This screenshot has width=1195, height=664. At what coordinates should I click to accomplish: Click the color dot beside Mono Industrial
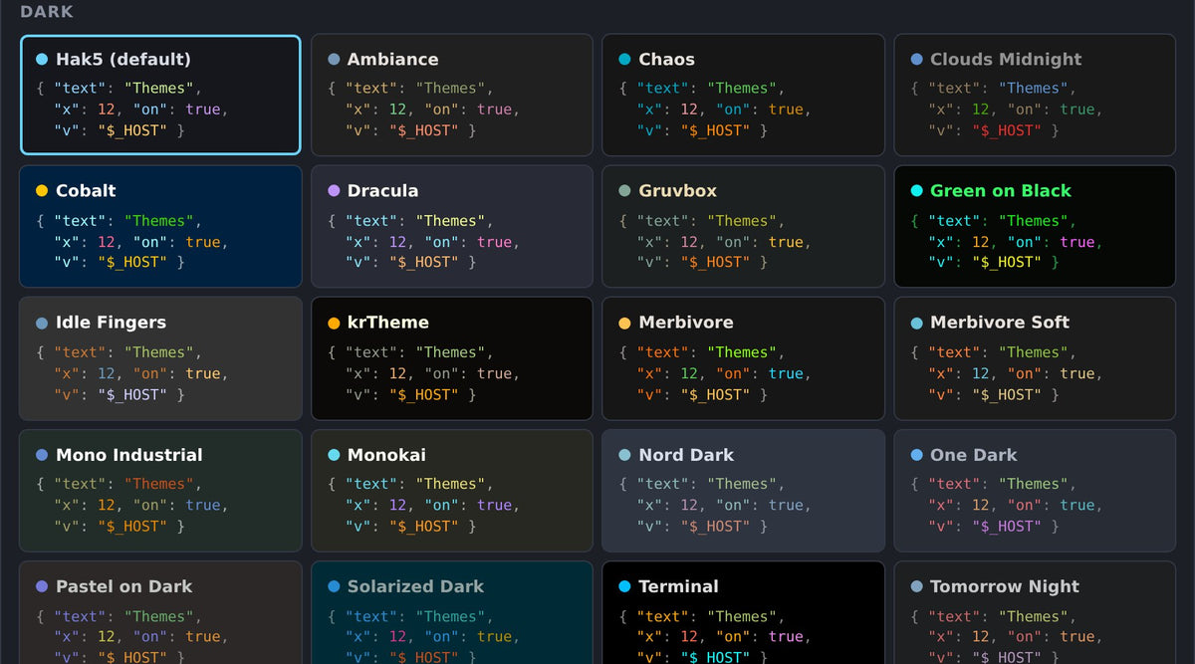coord(42,455)
